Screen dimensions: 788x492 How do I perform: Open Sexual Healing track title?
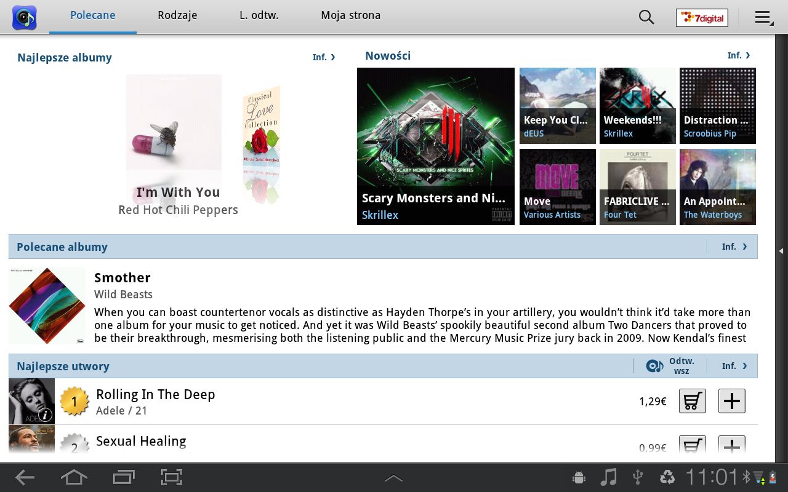point(141,441)
